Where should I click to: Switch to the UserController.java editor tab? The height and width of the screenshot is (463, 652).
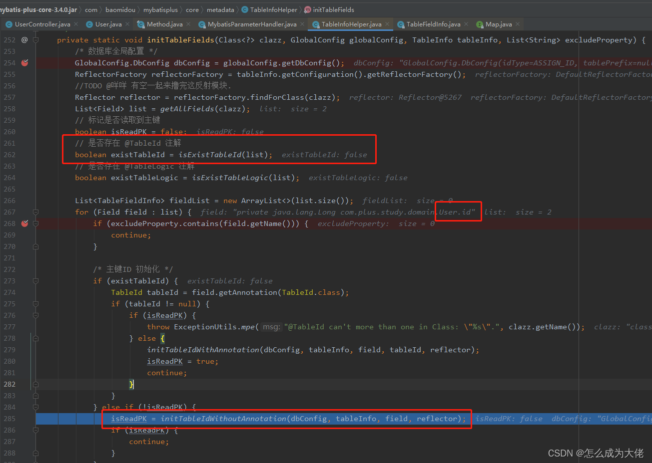(x=42, y=24)
